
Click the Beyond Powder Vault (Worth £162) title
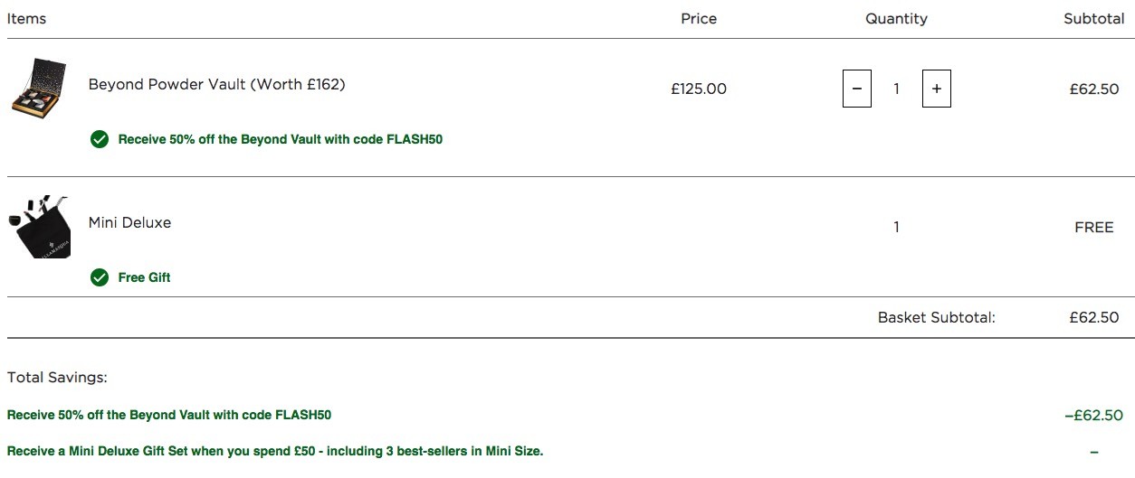click(217, 84)
